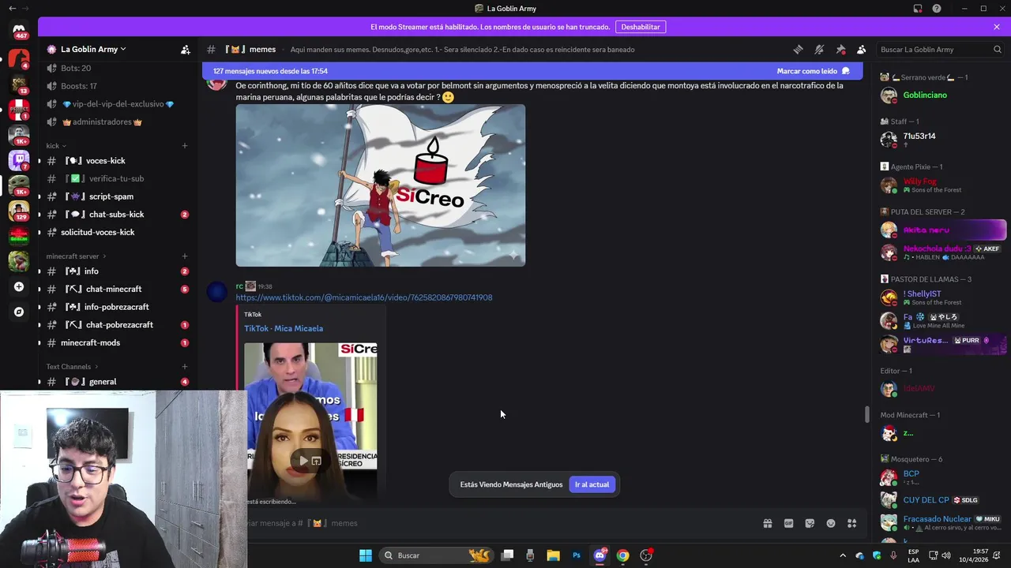Open the info channel
Screen dimensions: 1011x568
(x=117, y=271)
